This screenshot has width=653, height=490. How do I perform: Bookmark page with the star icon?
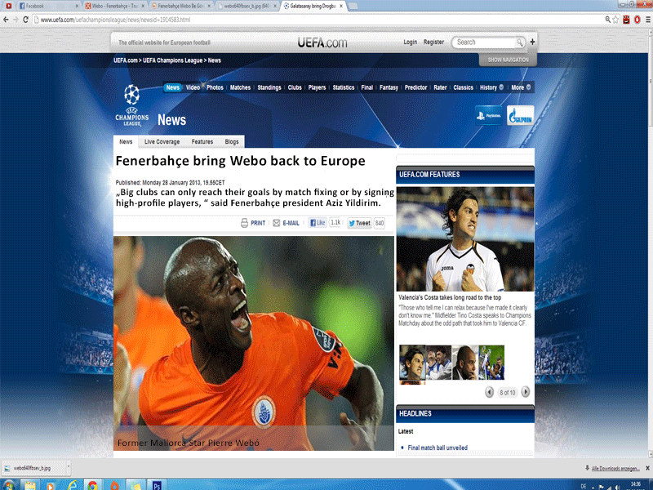click(x=615, y=20)
